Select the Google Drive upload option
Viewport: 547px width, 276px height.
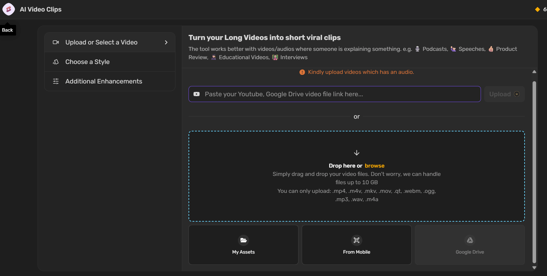(470, 245)
